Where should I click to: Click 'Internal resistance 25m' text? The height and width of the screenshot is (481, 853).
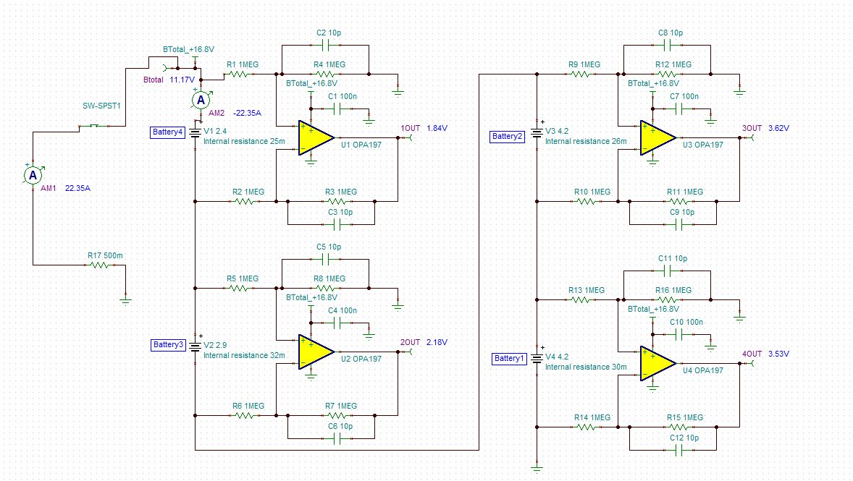click(244, 141)
